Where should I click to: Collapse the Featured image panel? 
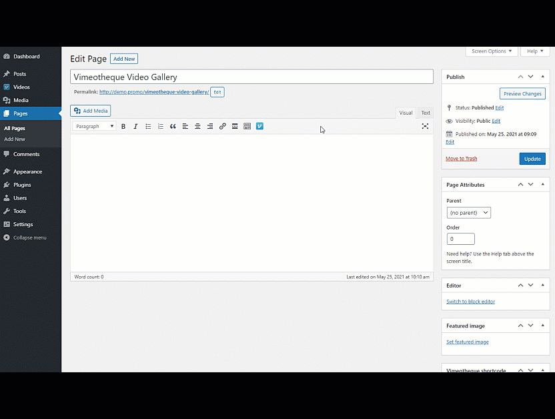[542, 326]
